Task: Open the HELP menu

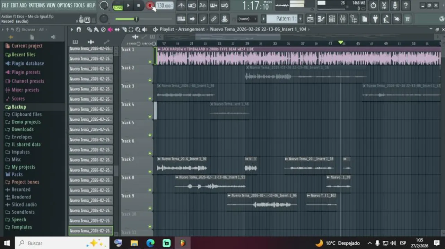Action: [x=91, y=6]
